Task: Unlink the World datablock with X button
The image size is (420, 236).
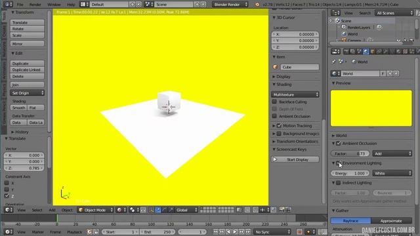Action: point(396,73)
